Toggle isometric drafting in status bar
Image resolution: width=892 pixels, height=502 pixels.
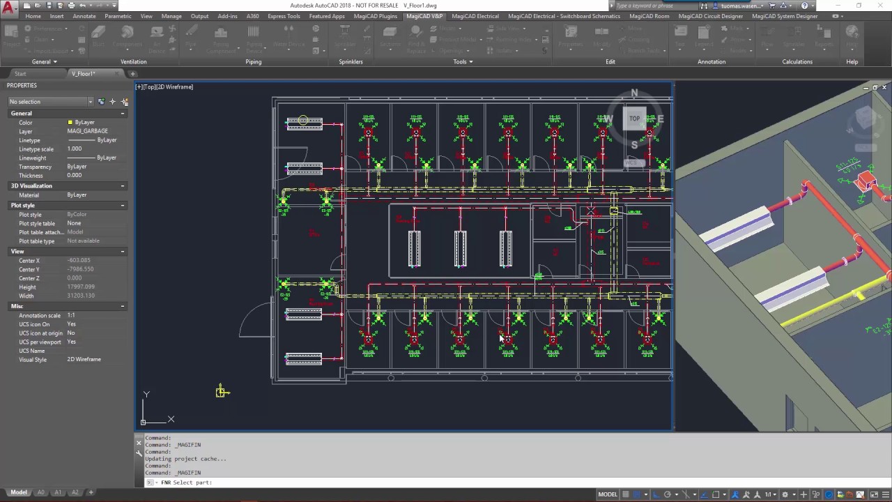pyautogui.click(x=684, y=494)
